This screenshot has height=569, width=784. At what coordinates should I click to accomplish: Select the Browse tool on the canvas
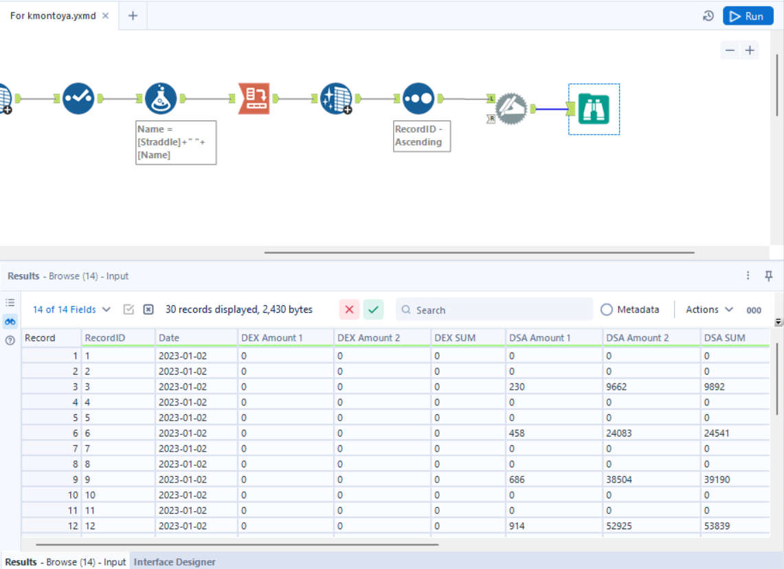pos(594,109)
